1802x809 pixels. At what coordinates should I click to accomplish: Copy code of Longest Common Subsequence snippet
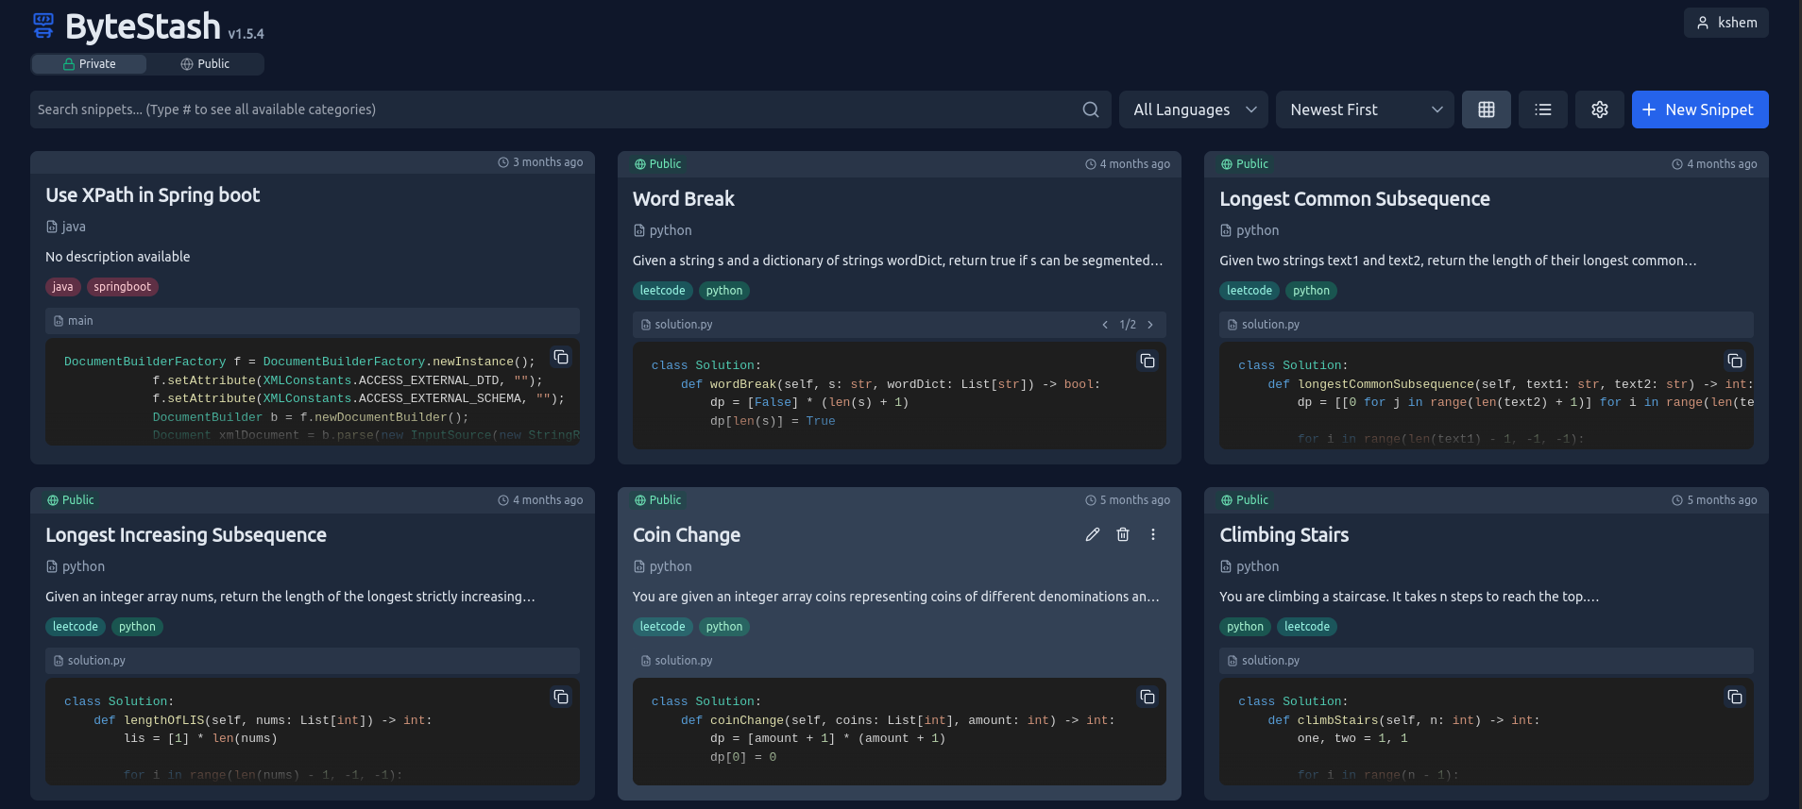(1735, 361)
